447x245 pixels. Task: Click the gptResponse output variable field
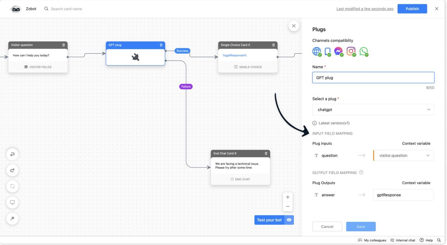click(x=403, y=195)
